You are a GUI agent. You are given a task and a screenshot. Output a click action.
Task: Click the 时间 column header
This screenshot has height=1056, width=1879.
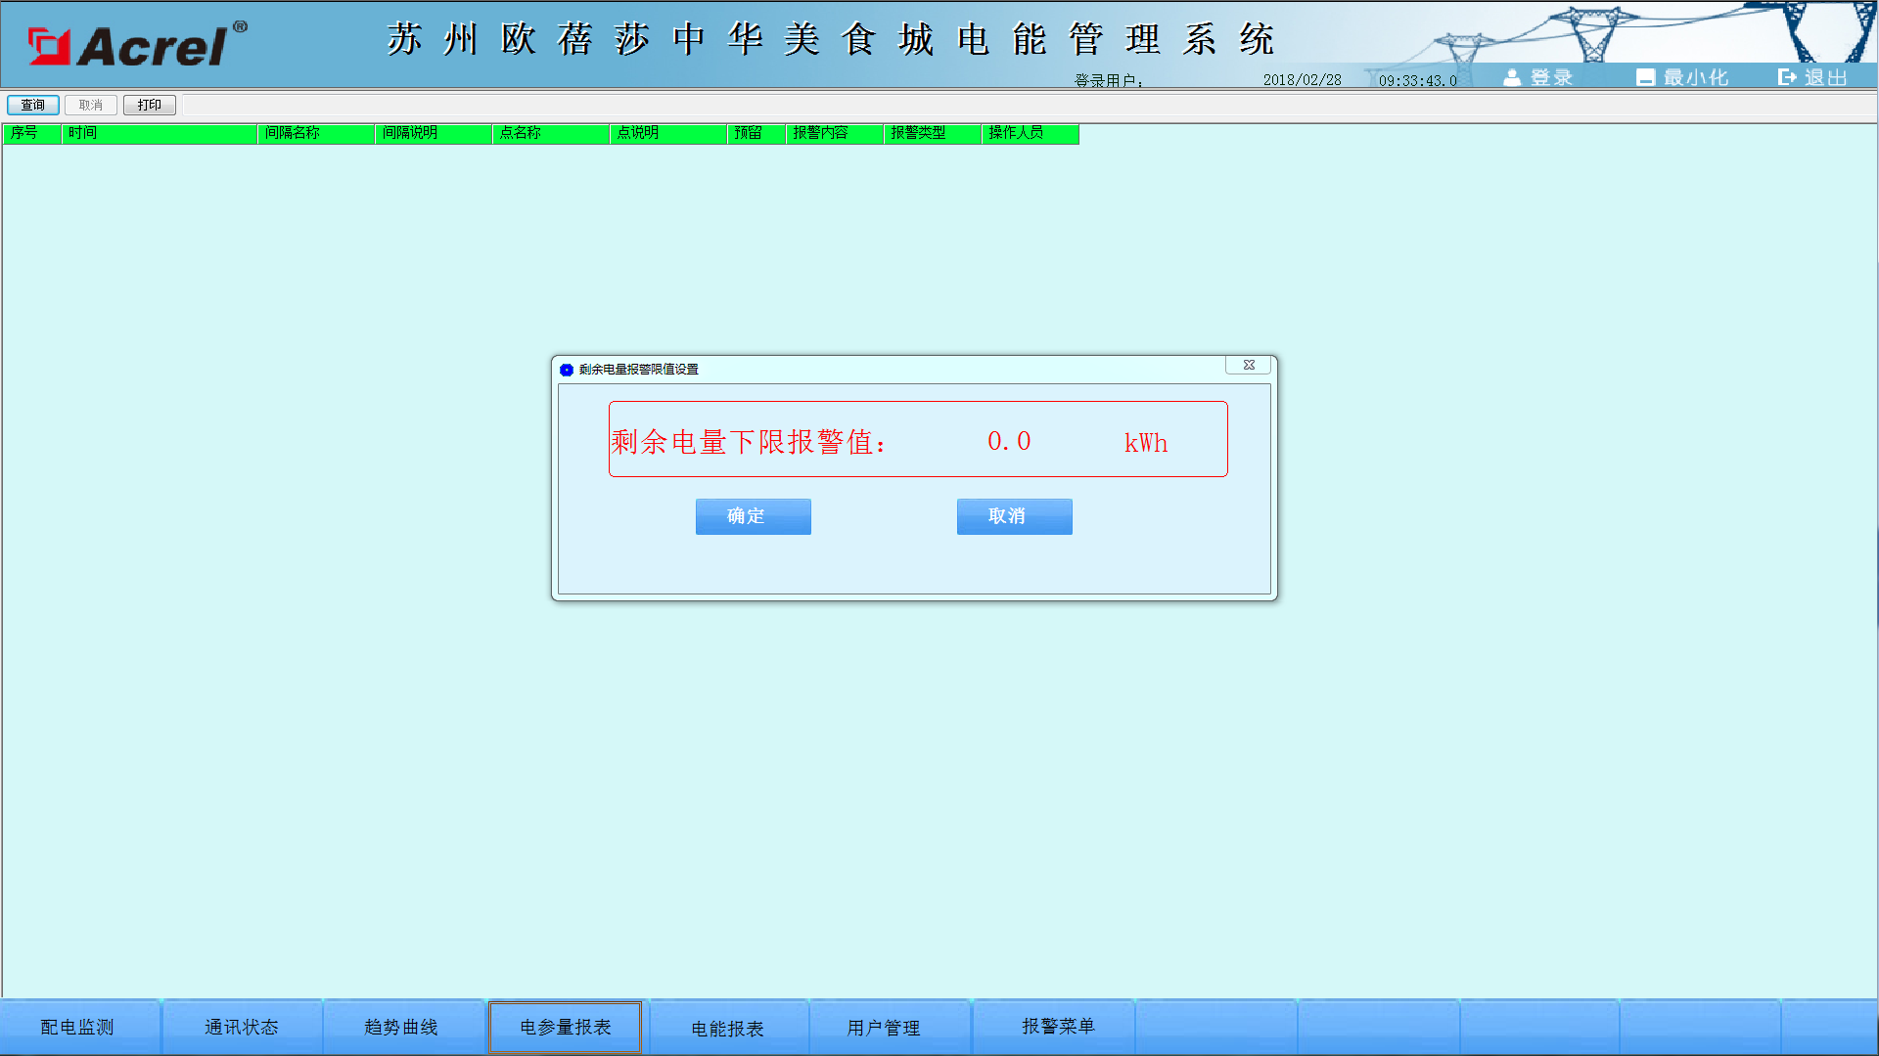(159, 133)
